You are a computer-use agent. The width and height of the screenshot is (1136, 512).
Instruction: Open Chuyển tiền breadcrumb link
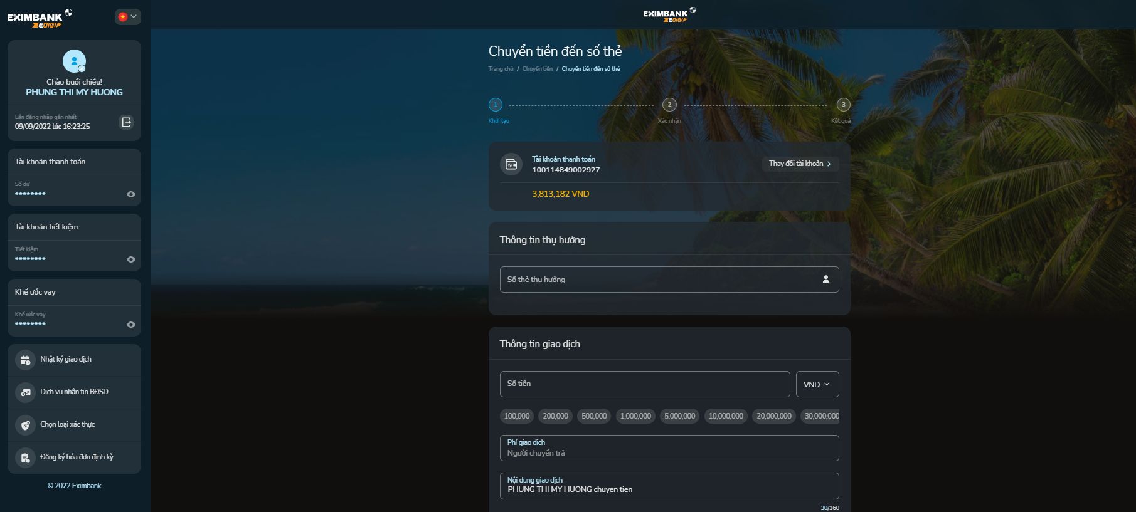pyautogui.click(x=537, y=69)
